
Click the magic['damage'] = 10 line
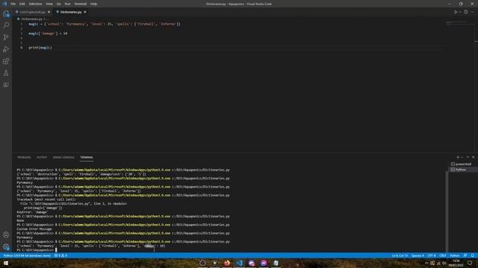[x=48, y=33]
